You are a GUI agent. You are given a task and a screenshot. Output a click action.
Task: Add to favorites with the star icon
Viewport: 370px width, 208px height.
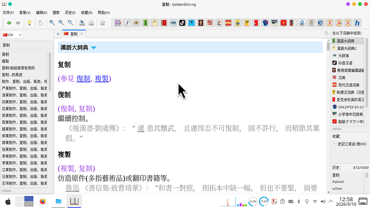tap(102, 23)
